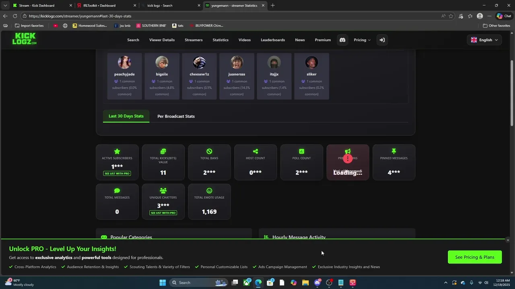Screen dimensions: 515x289
Task: Open the Search nav menu item
Action: pyautogui.click(x=133, y=40)
